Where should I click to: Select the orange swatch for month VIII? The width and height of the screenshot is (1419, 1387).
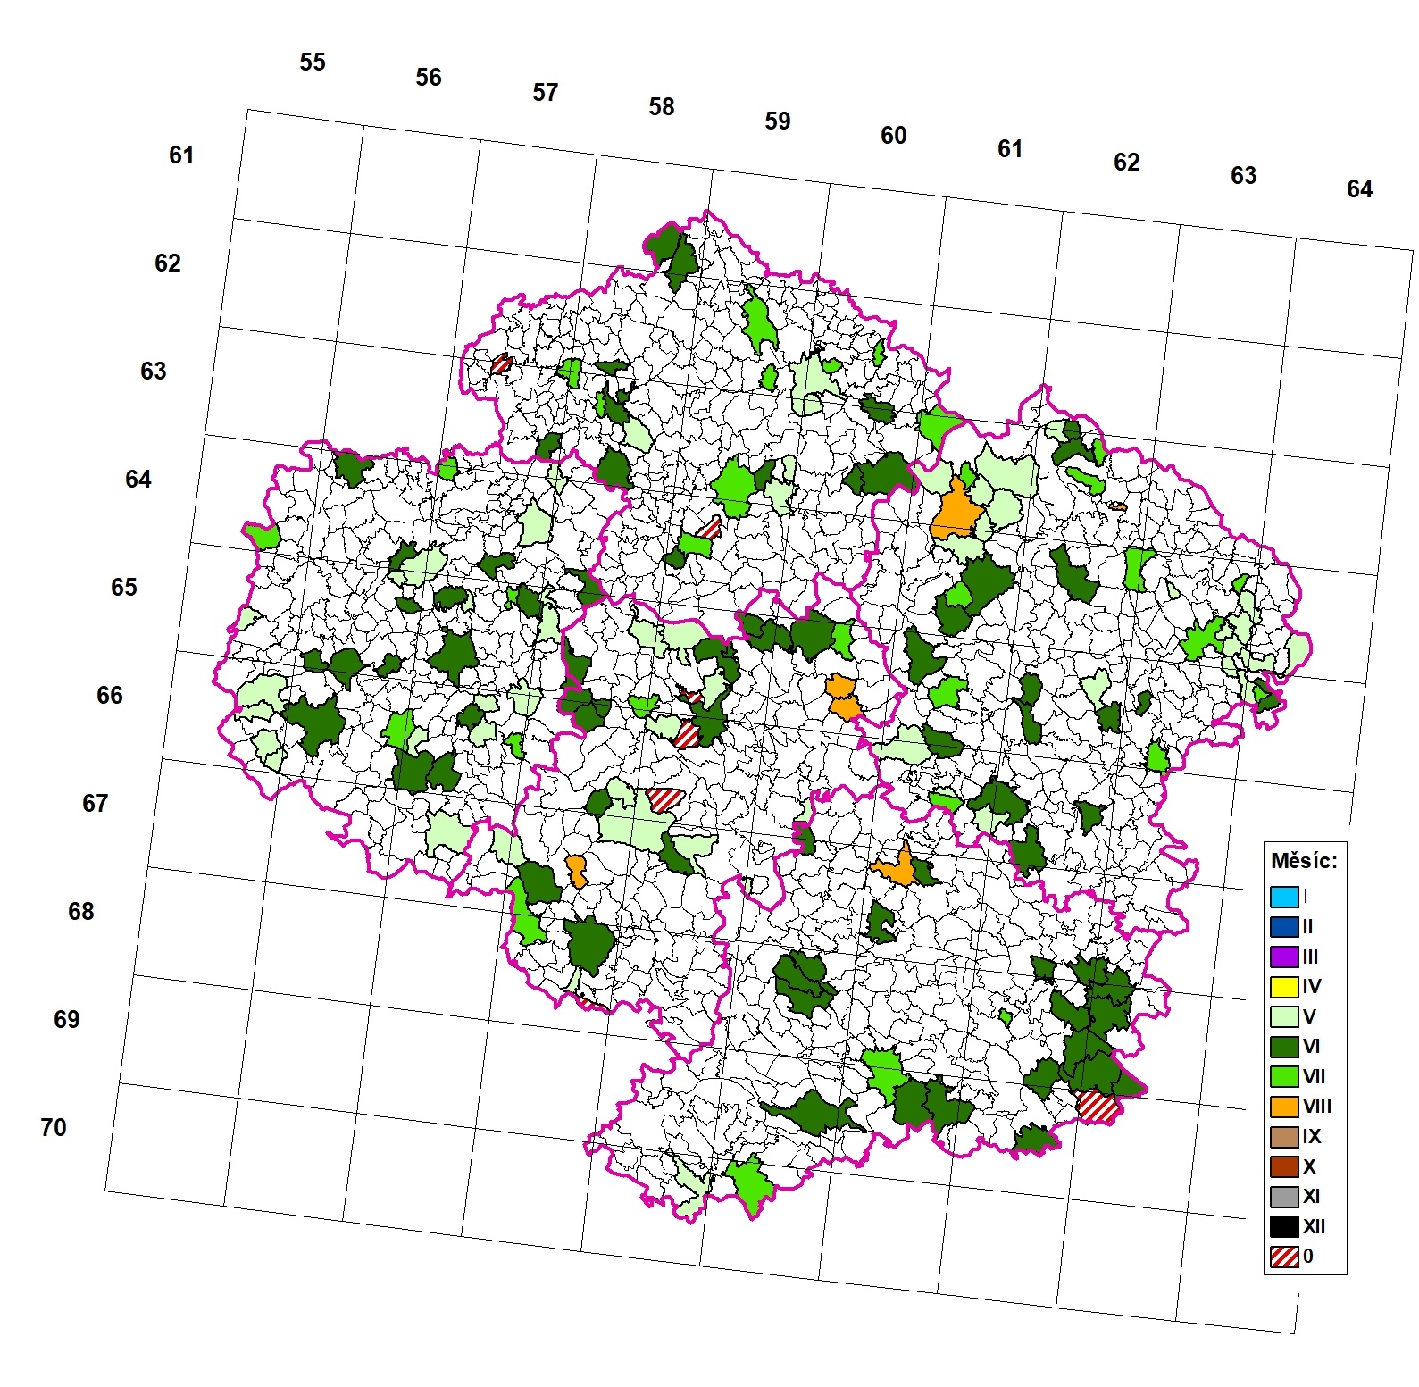(1283, 1106)
